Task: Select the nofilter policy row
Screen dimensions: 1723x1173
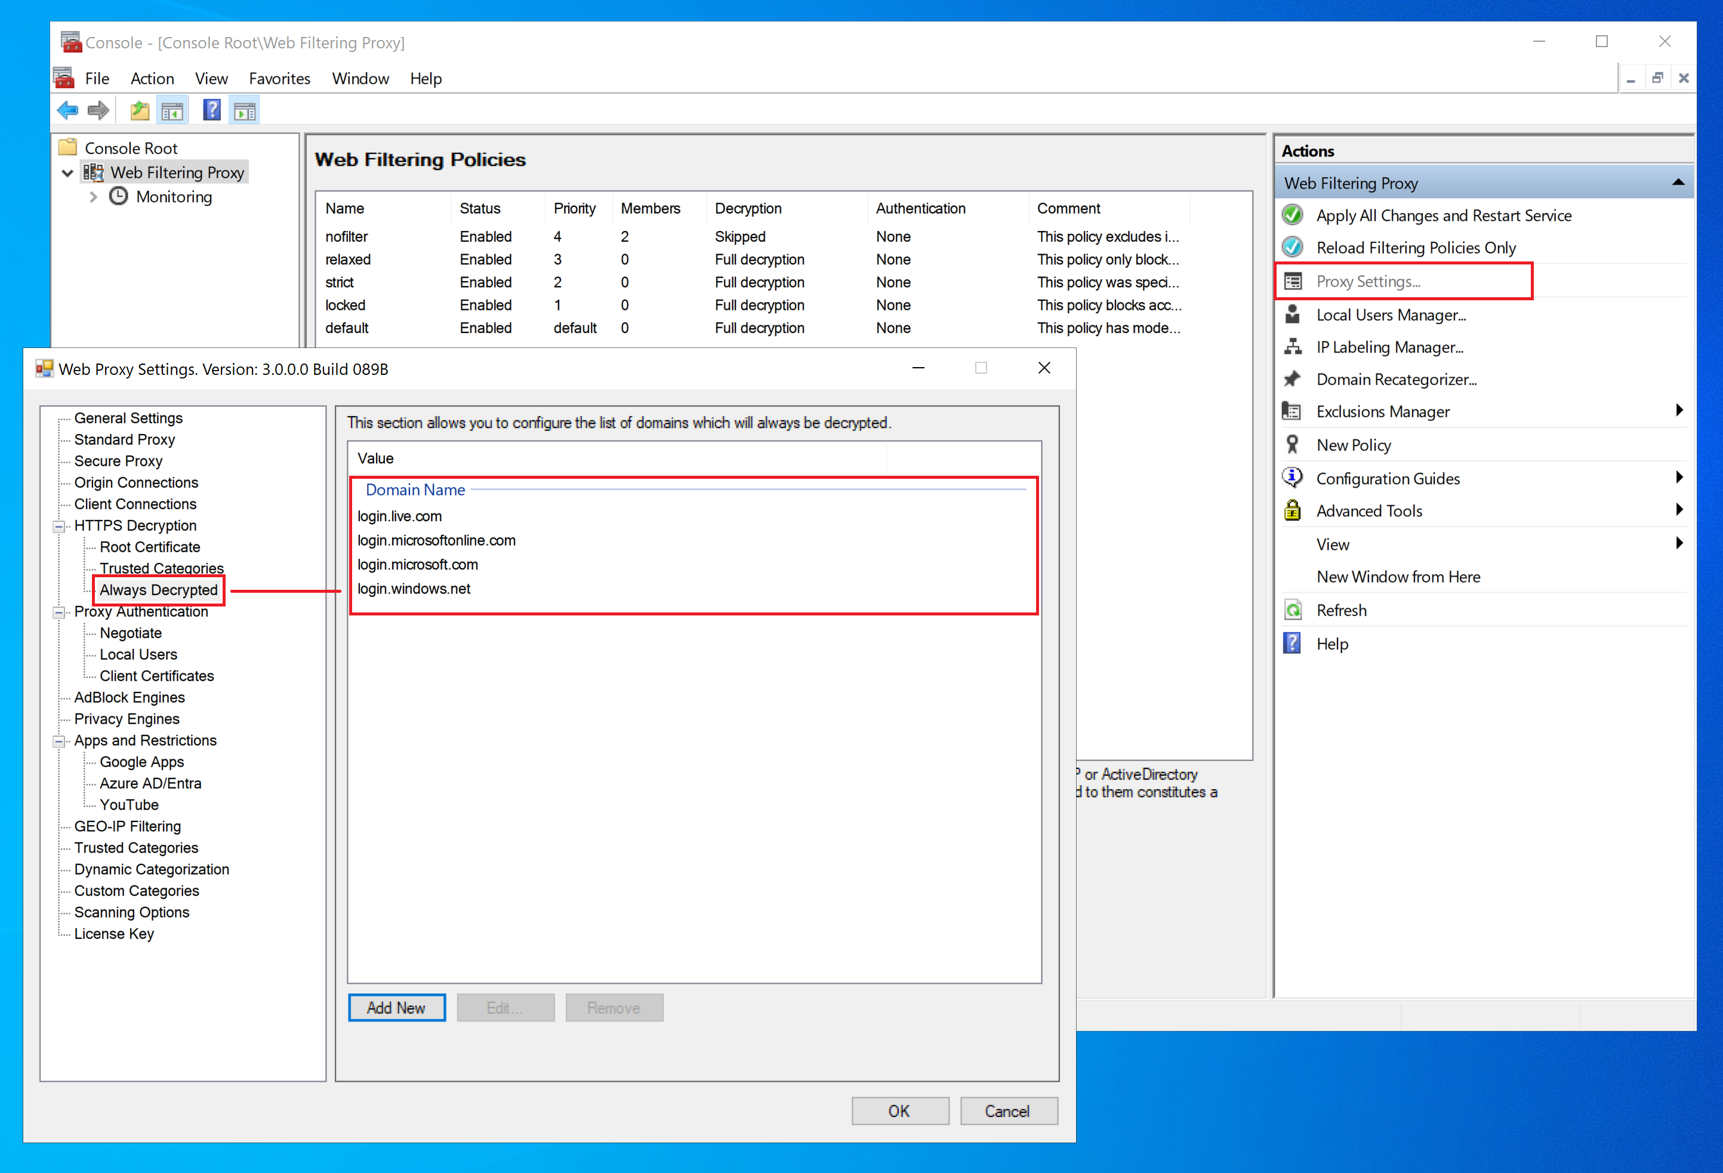Action: [x=753, y=236]
